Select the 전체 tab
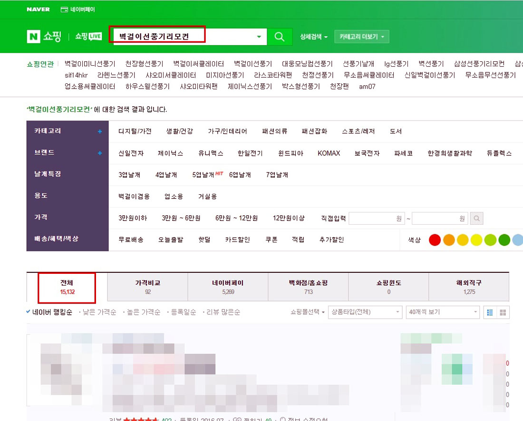The image size is (523, 421). click(x=67, y=287)
